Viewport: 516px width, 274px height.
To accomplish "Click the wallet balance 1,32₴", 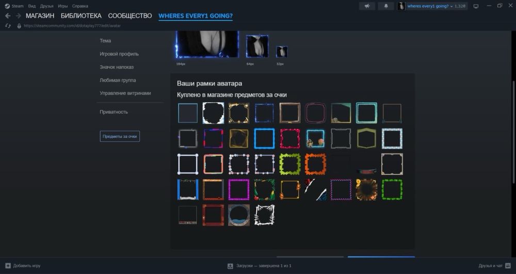I will [x=460, y=6].
